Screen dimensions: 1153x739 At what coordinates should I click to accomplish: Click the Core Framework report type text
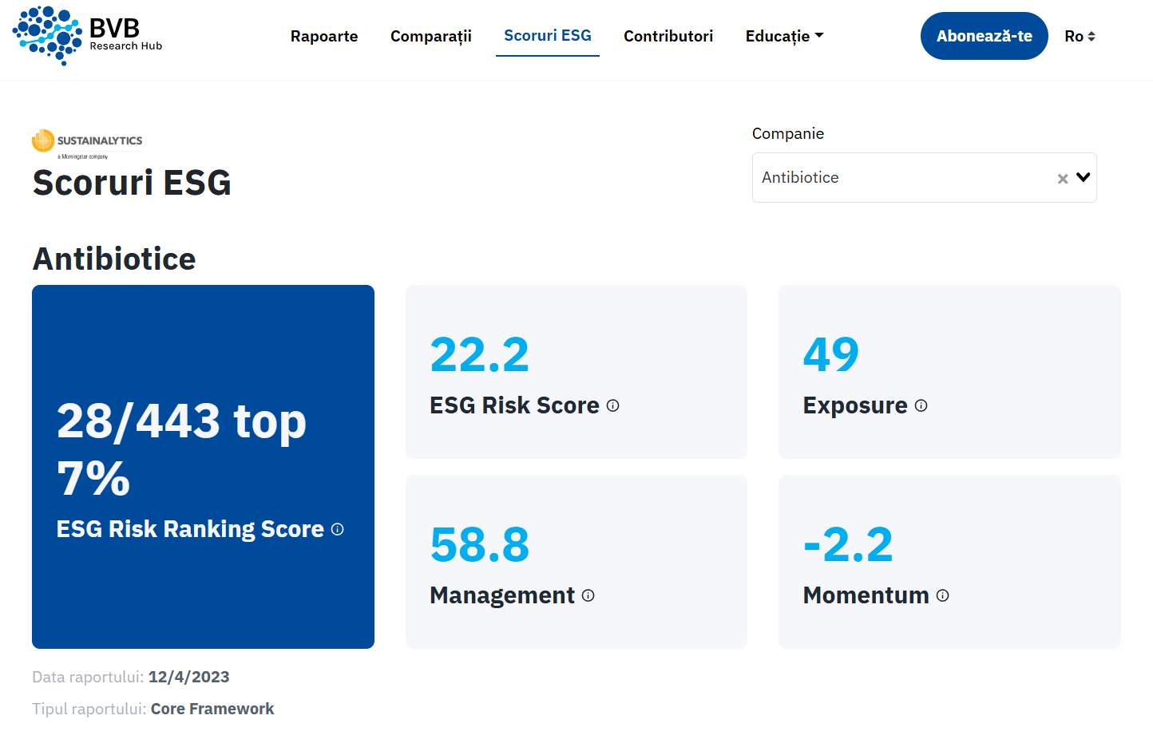[x=212, y=709]
